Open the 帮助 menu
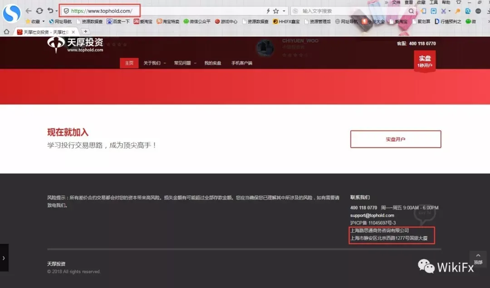This screenshot has width=490, height=288. pyautogui.click(x=446, y=2)
